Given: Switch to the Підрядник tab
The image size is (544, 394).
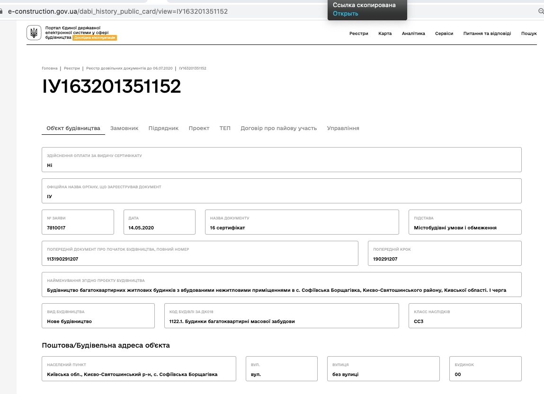Looking at the screenshot, I should click(x=163, y=128).
